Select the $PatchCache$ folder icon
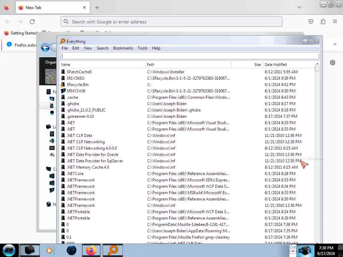The image size is (343, 257). [63, 72]
